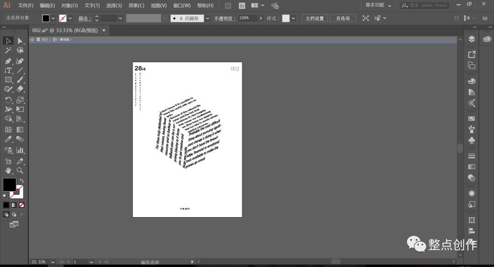This screenshot has width=494, height=267.
Task: Open the Color palette panel icon
Action: (x=472, y=81)
